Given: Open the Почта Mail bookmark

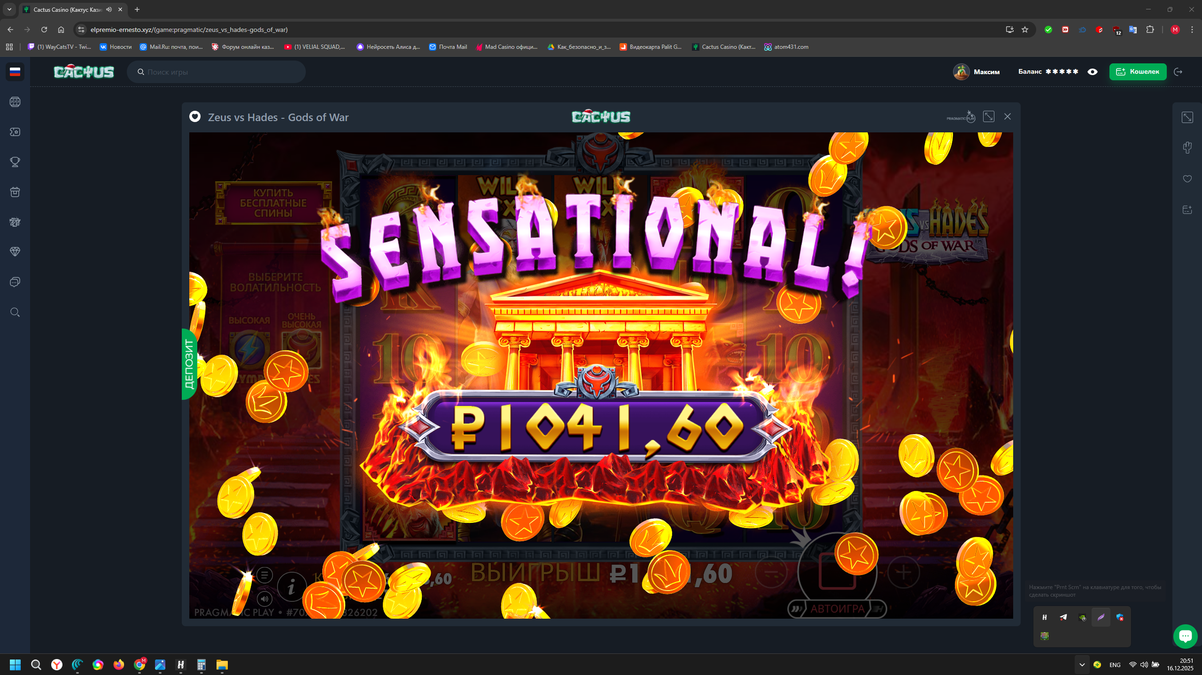Looking at the screenshot, I should [448, 47].
